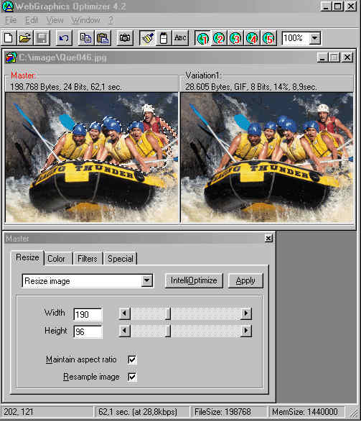Viewport: 361px width, 422px height.
Task: Click the Apply button
Action: point(245,280)
